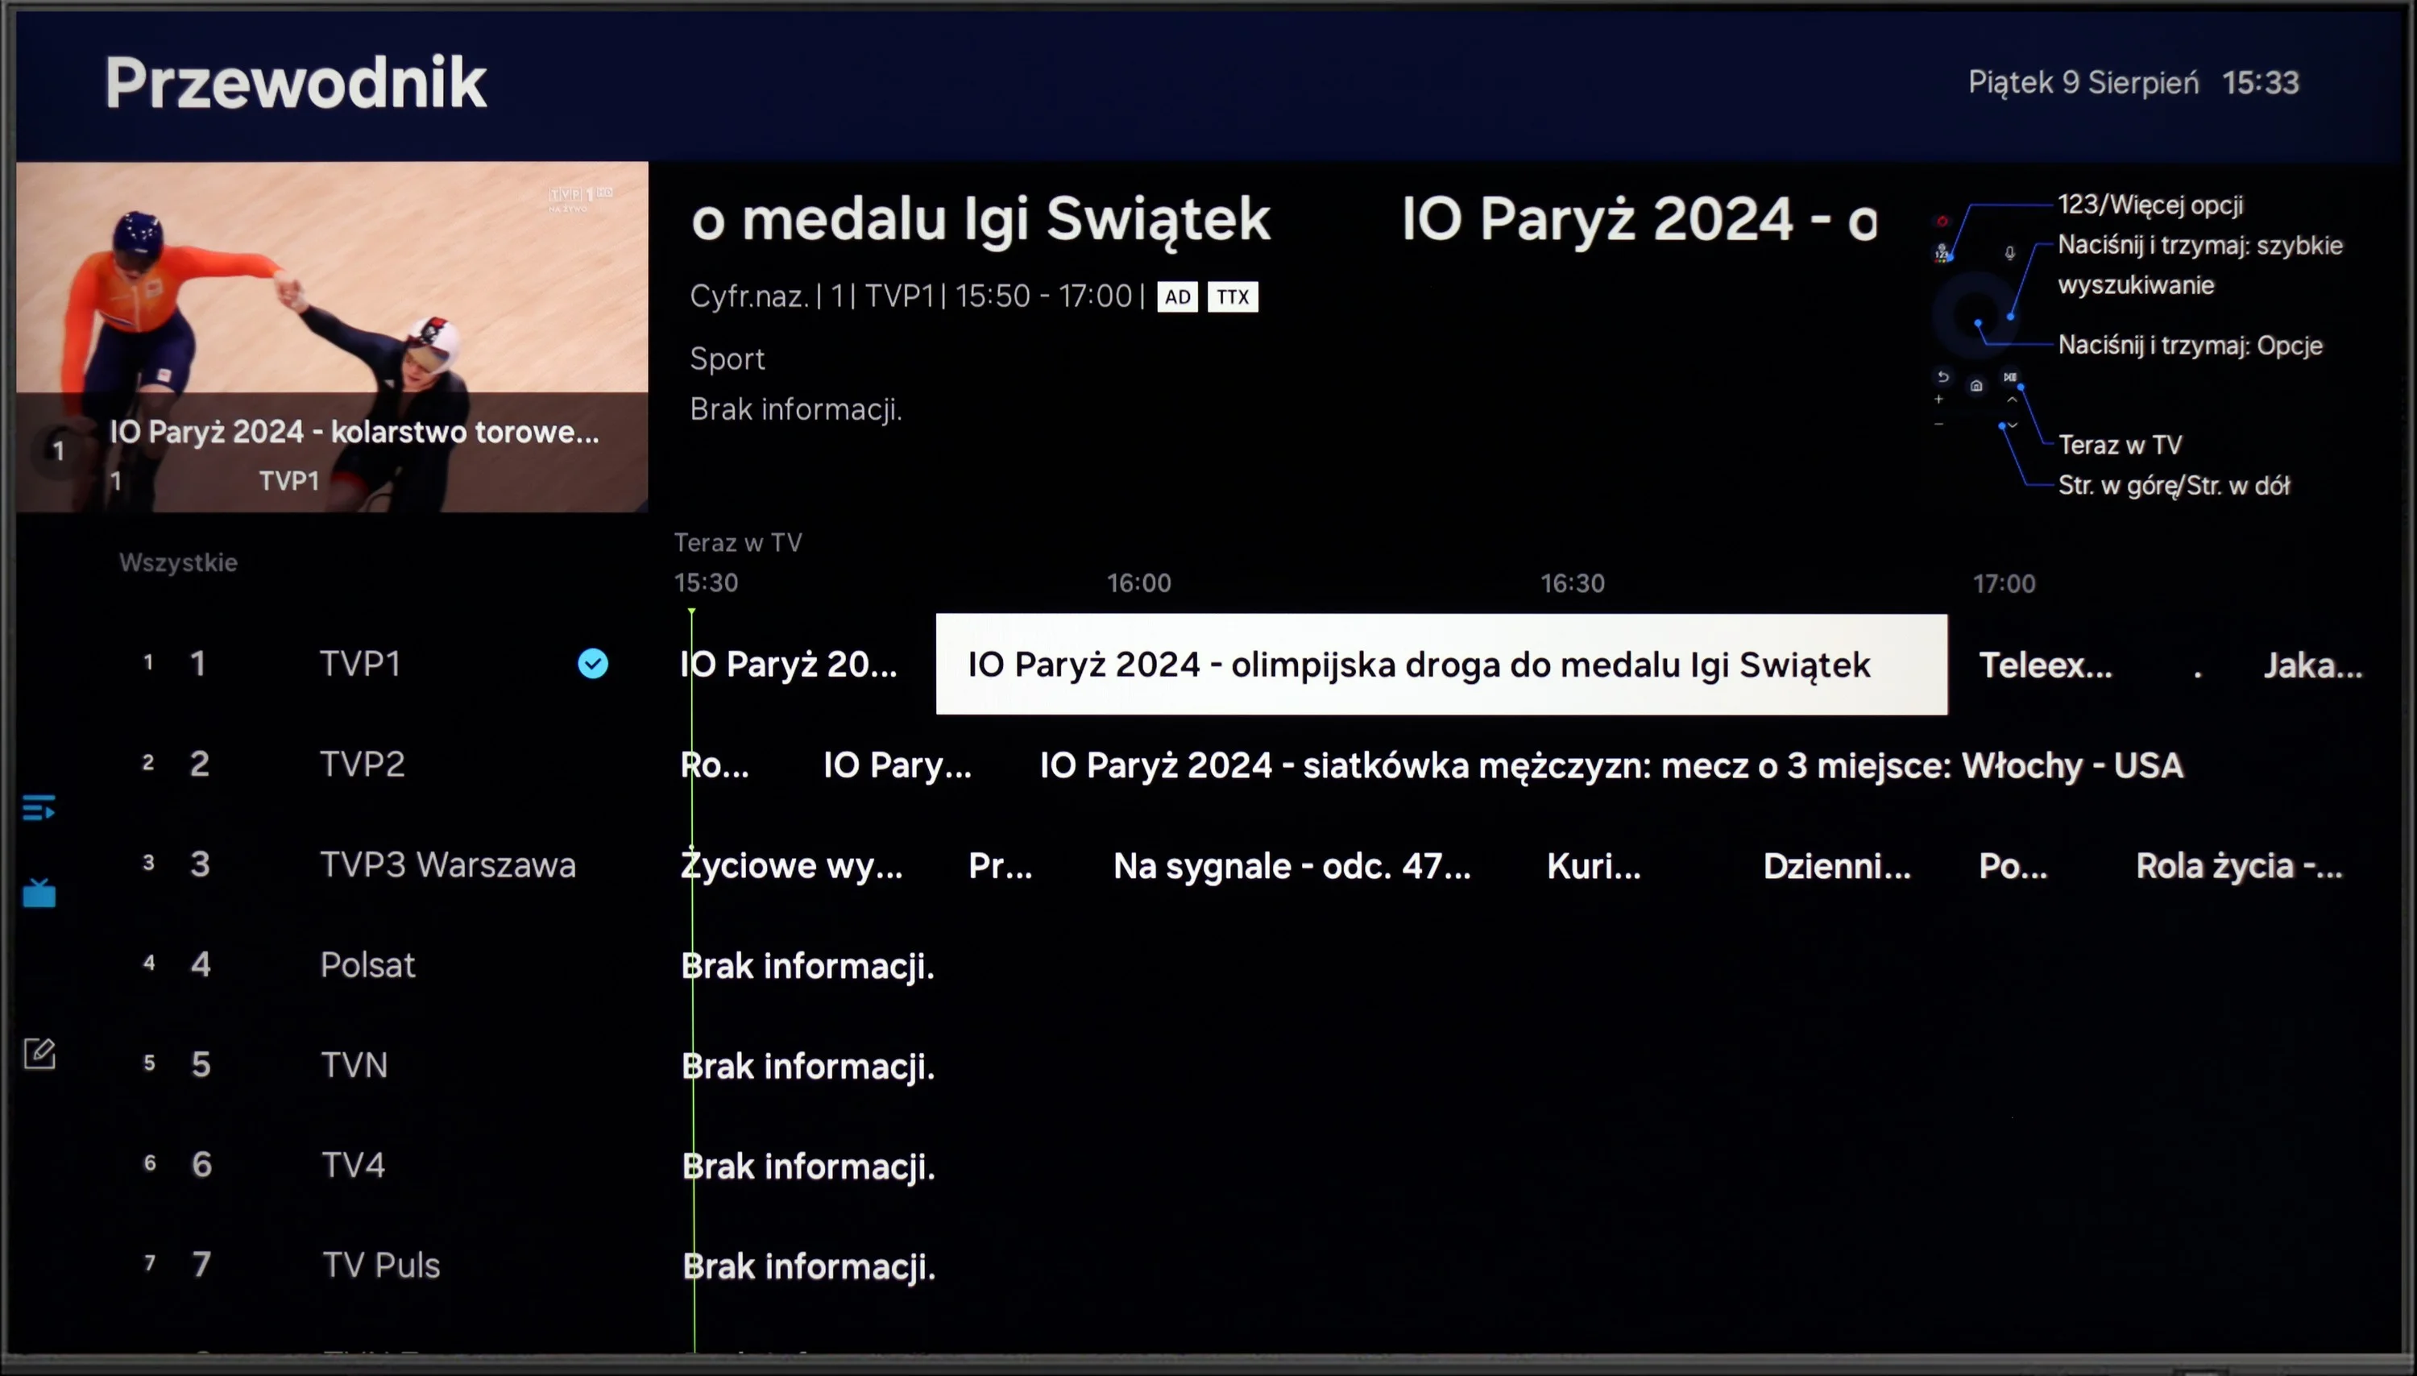Click 'Naciśnij i trzymaj: Opcje' hint
The width and height of the screenshot is (2417, 1376).
[2191, 345]
